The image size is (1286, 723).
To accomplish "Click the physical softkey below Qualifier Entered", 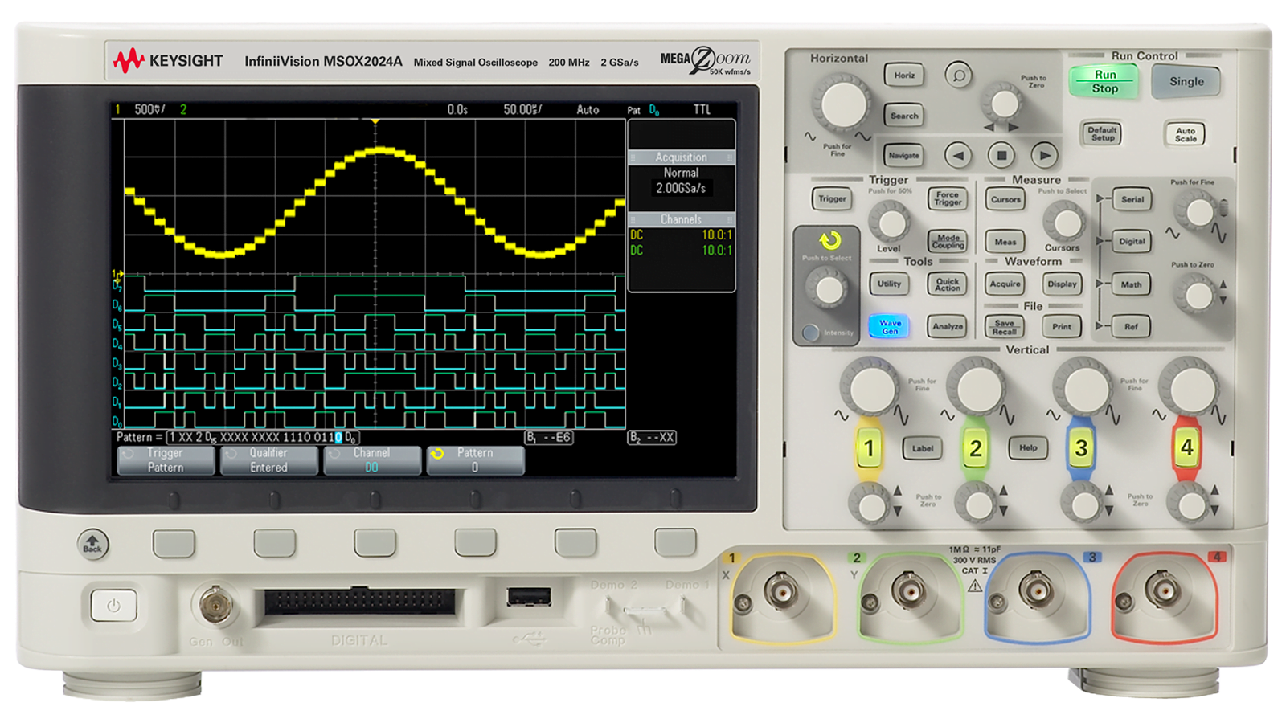I will pyautogui.click(x=274, y=543).
